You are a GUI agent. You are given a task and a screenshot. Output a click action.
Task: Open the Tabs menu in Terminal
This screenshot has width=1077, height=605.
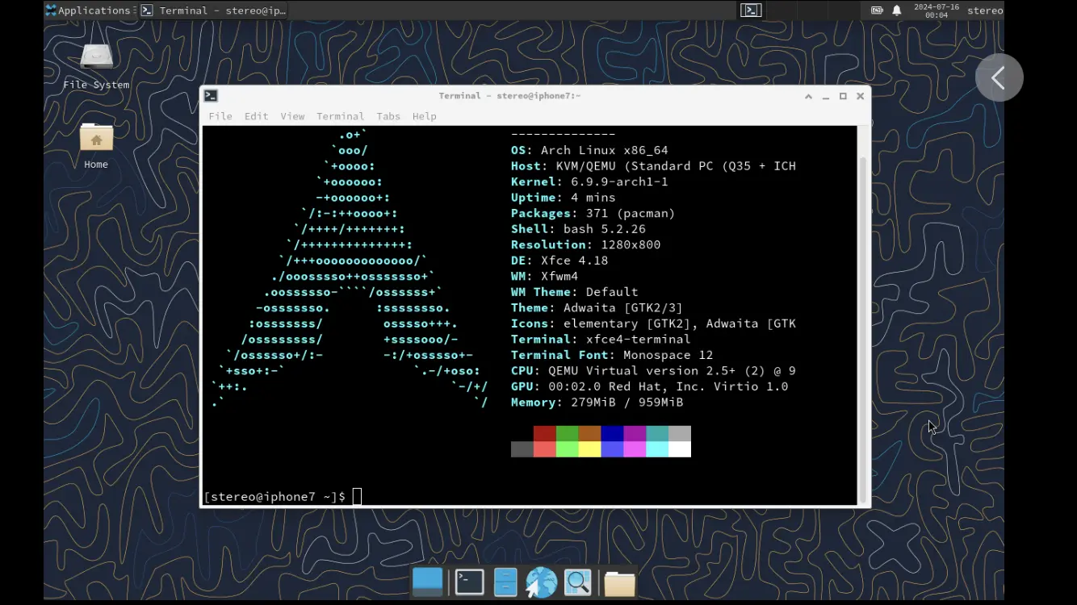pos(388,116)
